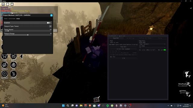Open the gear settings app on taskbar

click(x=125, y=106)
